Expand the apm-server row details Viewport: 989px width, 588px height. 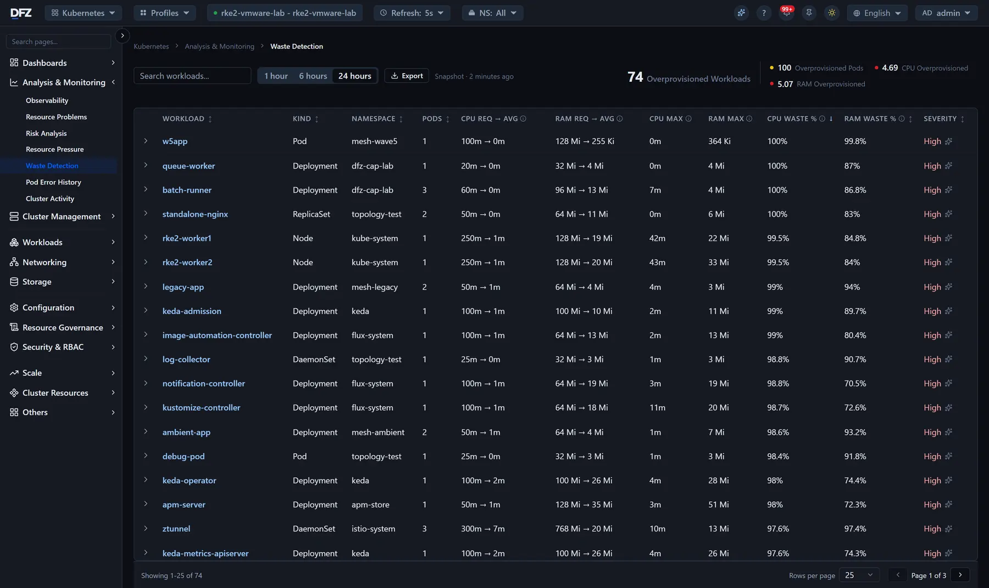pyautogui.click(x=146, y=503)
